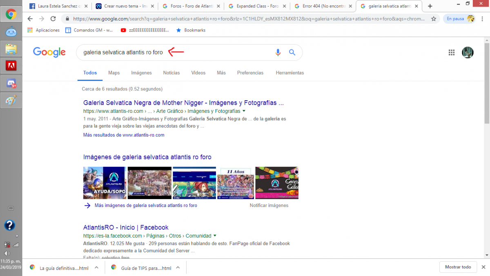Open Discord taskbar icon
Viewport: 490px width, 276px height.
[x=11, y=83]
